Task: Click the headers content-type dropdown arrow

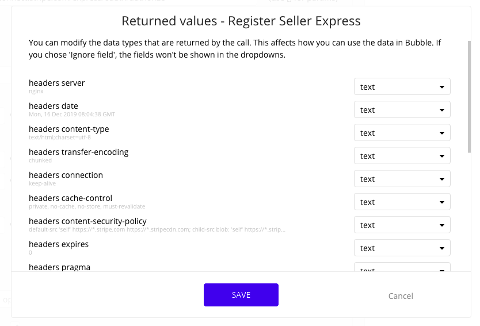Action: [442, 133]
